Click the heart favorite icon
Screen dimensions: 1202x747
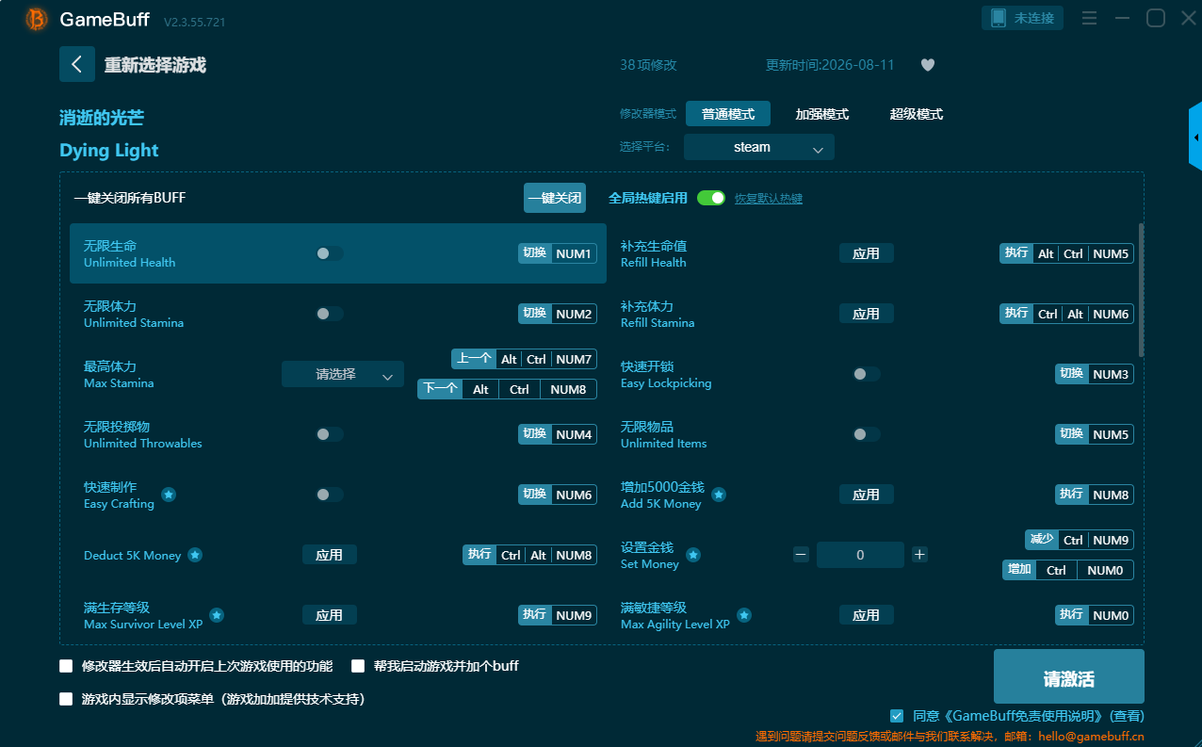pyautogui.click(x=928, y=65)
